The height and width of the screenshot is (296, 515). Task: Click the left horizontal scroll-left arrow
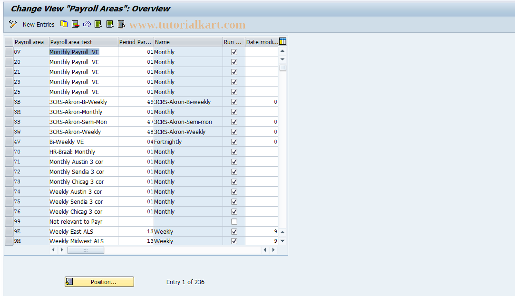pos(53,250)
